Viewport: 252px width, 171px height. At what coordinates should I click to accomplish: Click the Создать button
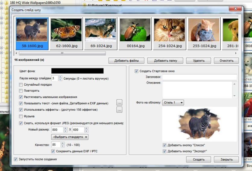[199, 160]
